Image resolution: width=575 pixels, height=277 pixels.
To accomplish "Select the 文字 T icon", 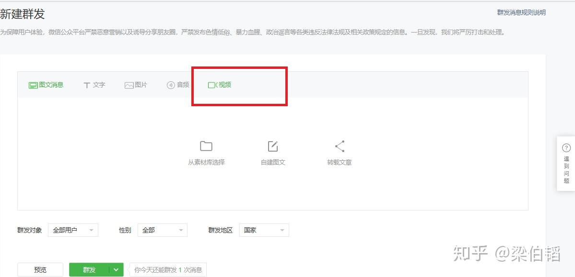I will (87, 85).
